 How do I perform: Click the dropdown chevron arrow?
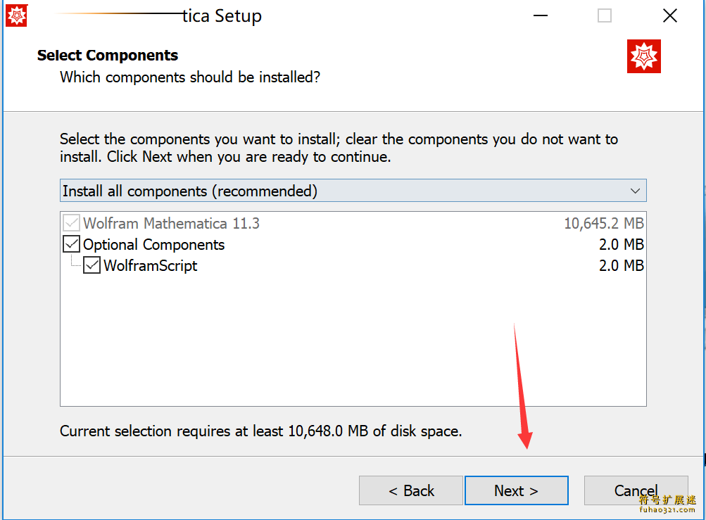tap(635, 191)
